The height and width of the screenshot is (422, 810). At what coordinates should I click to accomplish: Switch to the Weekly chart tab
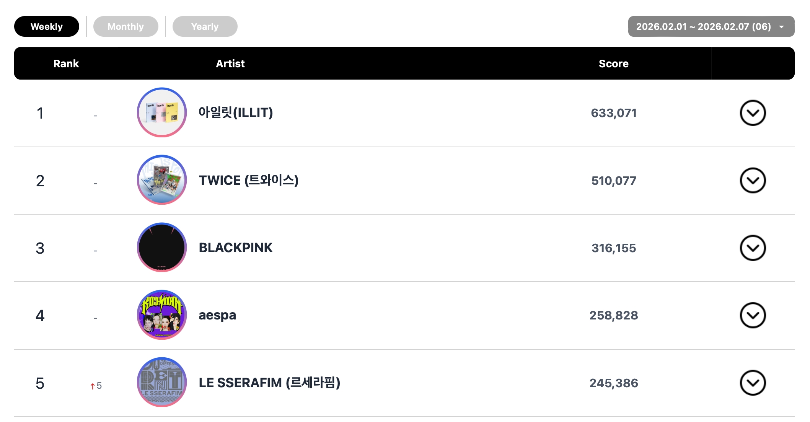click(x=47, y=26)
